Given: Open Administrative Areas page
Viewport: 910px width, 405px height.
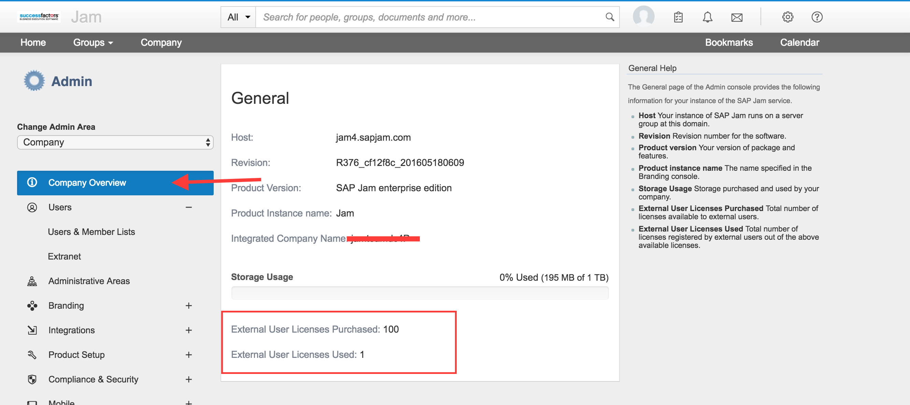Looking at the screenshot, I should click(89, 281).
